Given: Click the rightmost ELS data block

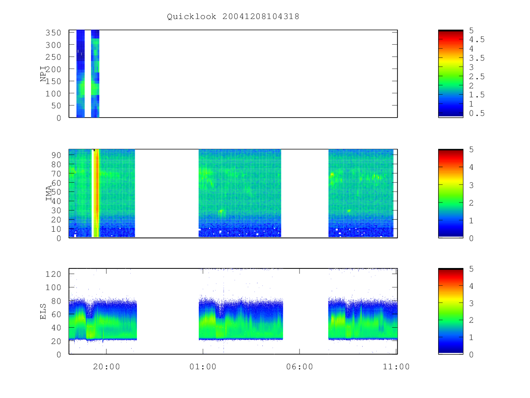Looking at the screenshot, I should coord(363,318).
